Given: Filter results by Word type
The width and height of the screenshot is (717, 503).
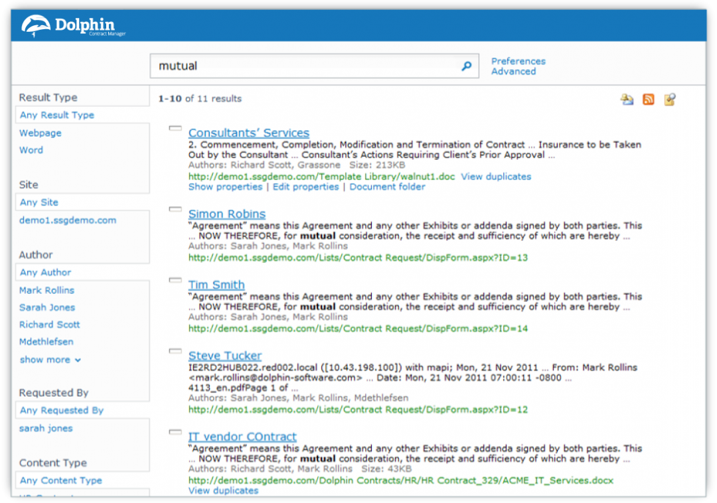Looking at the screenshot, I should click(x=31, y=150).
